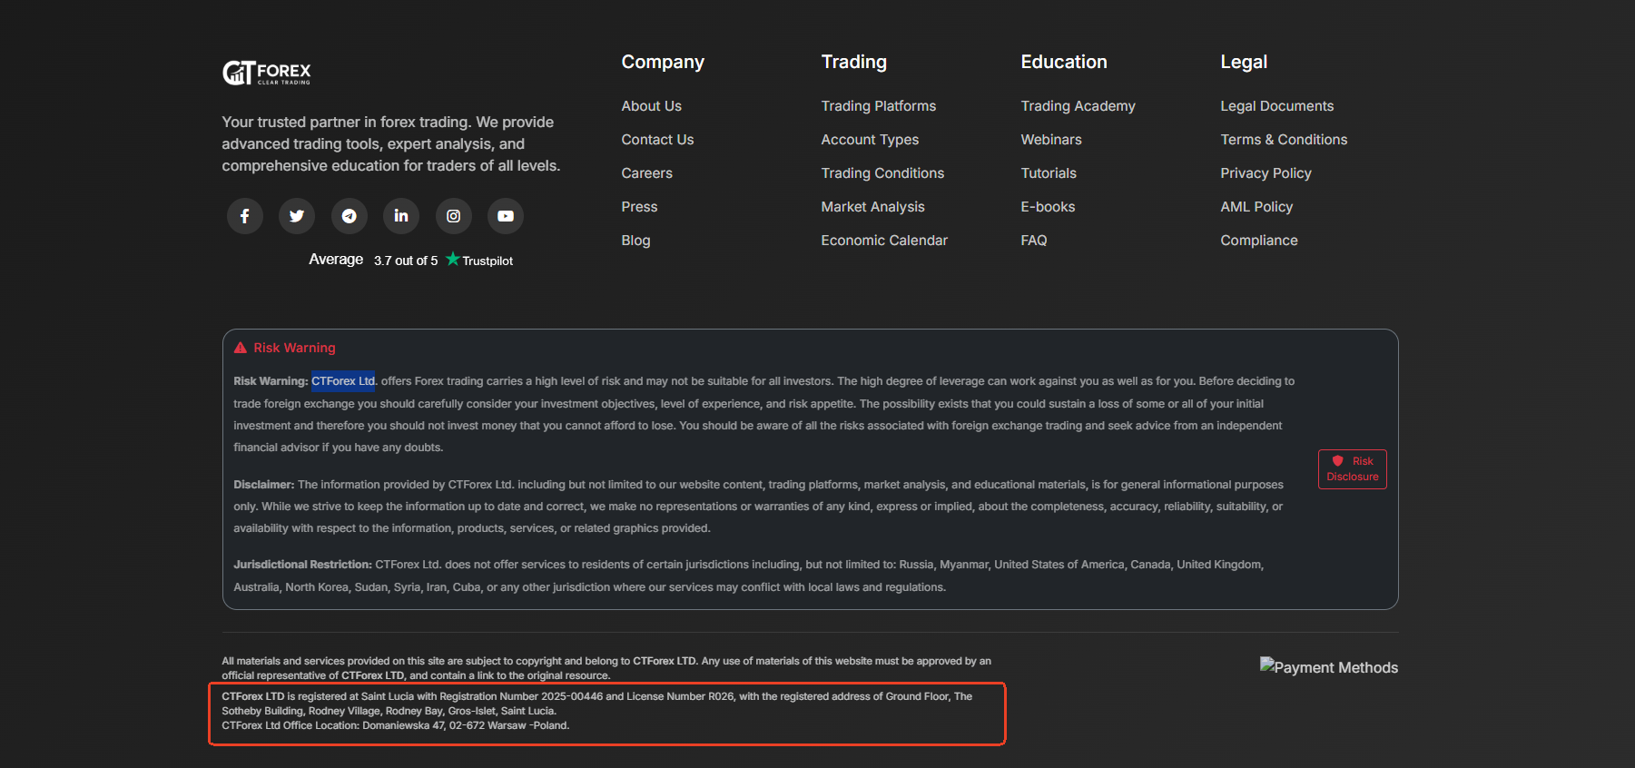Screen dimensions: 1635x768
Task: Click the CTForex logo
Action: 267,73
